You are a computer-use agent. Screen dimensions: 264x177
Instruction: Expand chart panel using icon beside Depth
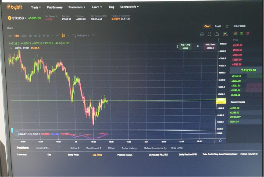pyautogui.click(x=227, y=26)
